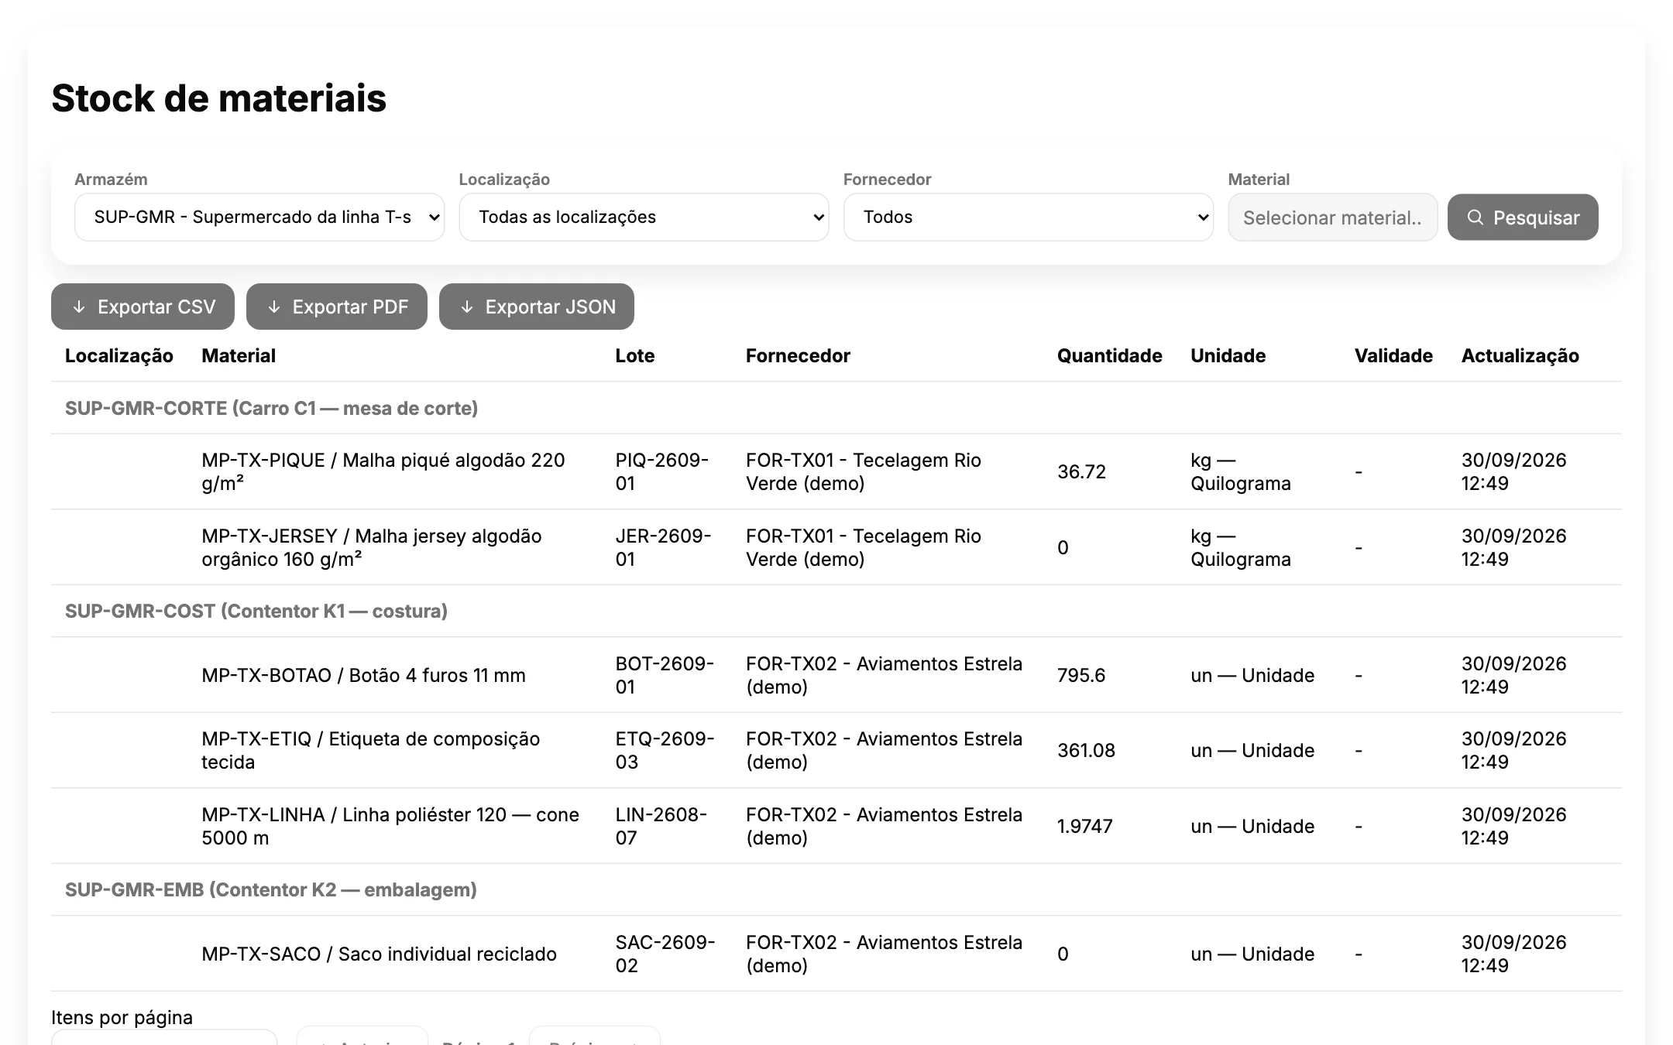The width and height of the screenshot is (1673, 1045).
Task: Export the stock as PDF
Action: (337, 307)
